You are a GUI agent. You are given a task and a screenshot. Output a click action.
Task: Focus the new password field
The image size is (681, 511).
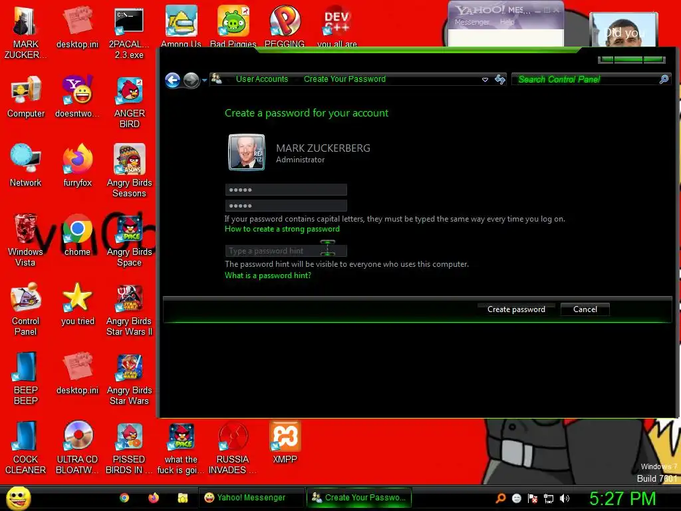pyautogui.click(x=286, y=190)
